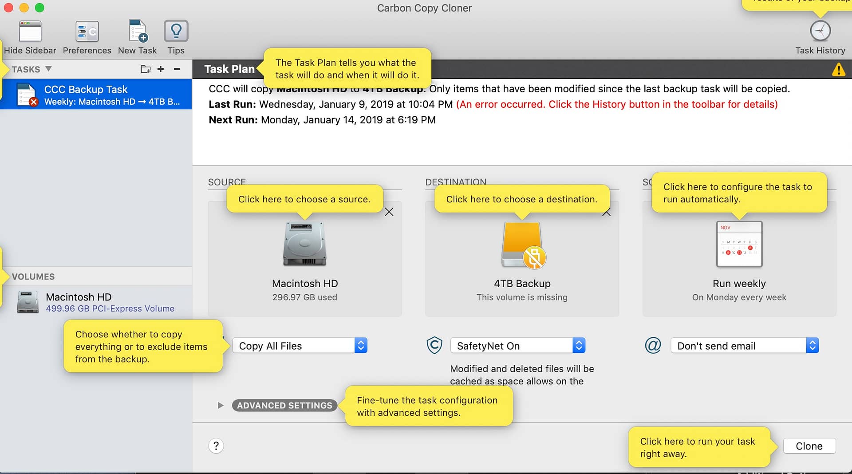Viewport: 852px width, 474px height.
Task: Click the 4TB Backup destination drive icon
Action: tap(523, 245)
